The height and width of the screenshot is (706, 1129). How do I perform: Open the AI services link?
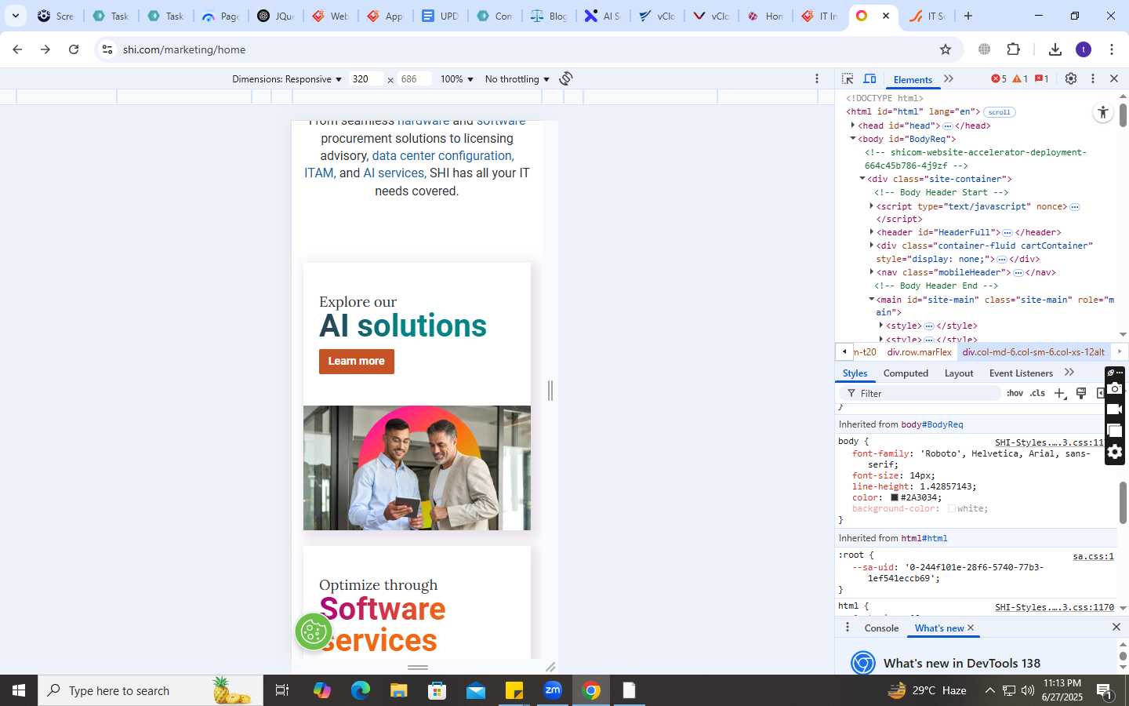click(x=394, y=173)
